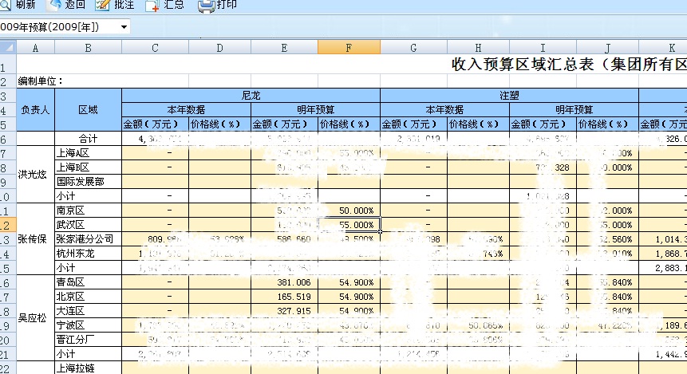Click the 张传保 name cell
Screen dimensions: 687x374
pos(35,239)
